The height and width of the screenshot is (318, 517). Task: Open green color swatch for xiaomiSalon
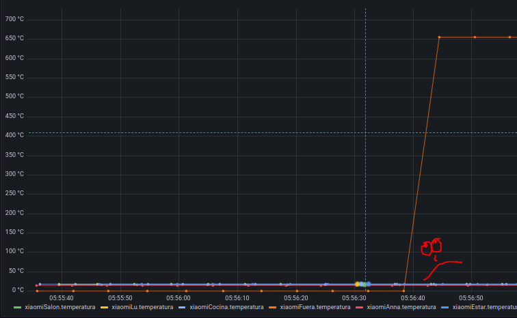pos(18,308)
